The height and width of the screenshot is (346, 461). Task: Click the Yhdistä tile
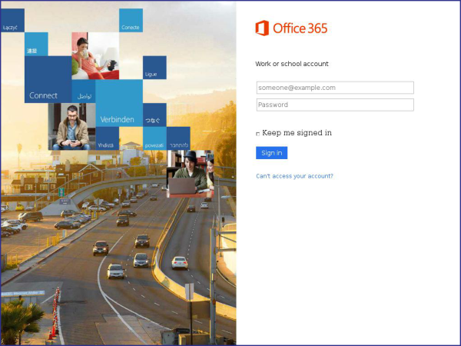click(x=108, y=138)
